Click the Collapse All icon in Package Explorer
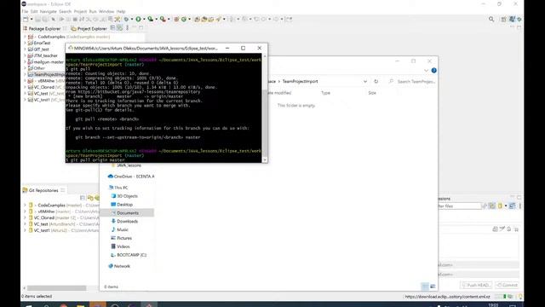The image size is (545, 307). click(112, 28)
